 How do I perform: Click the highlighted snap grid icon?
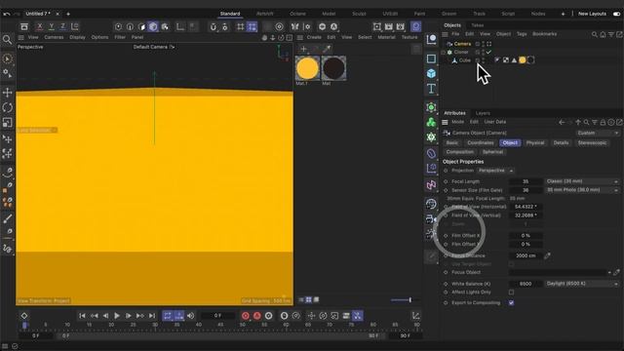(252, 26)
